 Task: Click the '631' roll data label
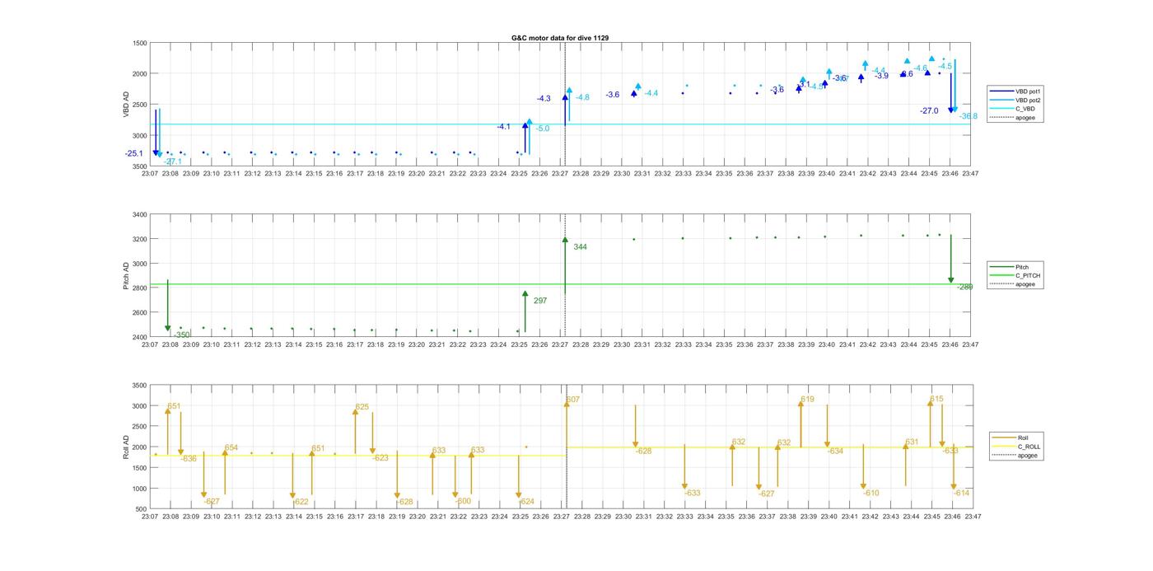912,442
